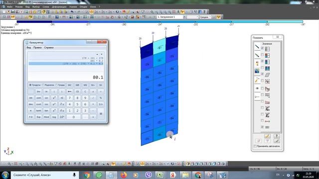Select highlighted history line in Calculator
This screenshot has height=179, width=319.
click(66, 64)
